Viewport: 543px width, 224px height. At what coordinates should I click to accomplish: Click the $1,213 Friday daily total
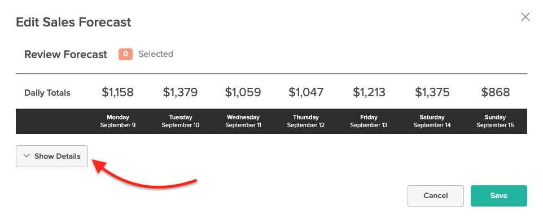pos(369,92)
